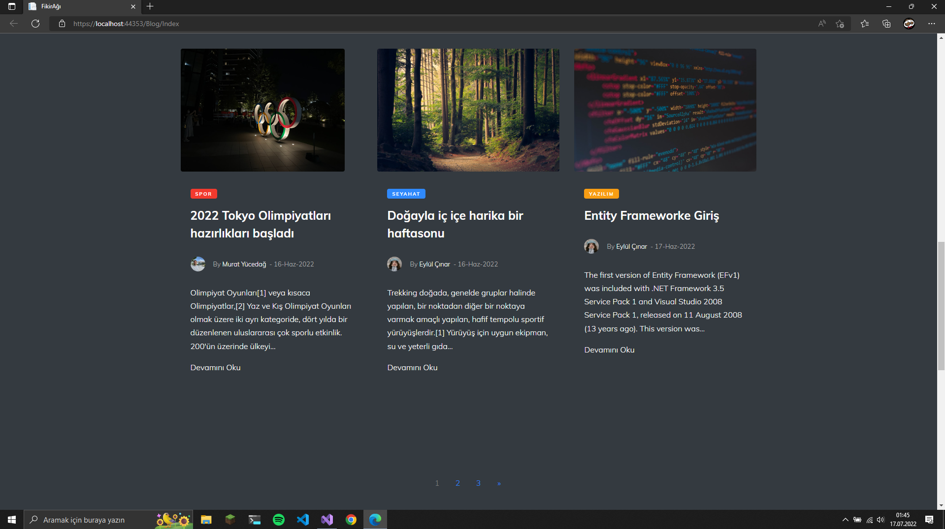View site info via the lock icon
Image resolution: width=945 pixels, height=529 pixels.
62,24
